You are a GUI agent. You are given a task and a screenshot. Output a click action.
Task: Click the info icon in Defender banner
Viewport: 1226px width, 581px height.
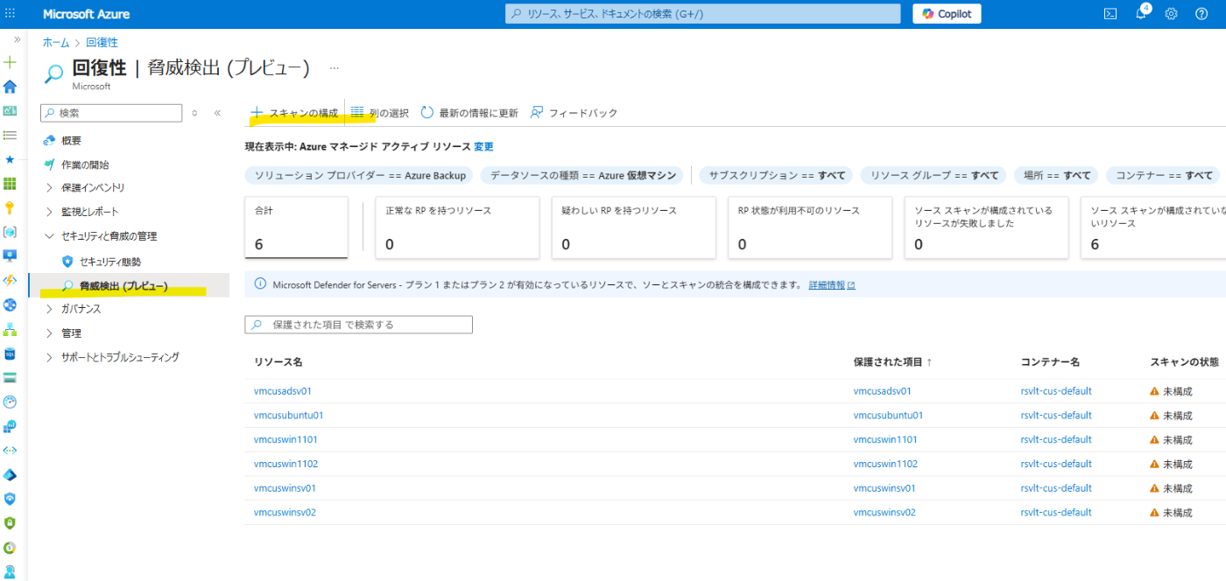[259, 283]
